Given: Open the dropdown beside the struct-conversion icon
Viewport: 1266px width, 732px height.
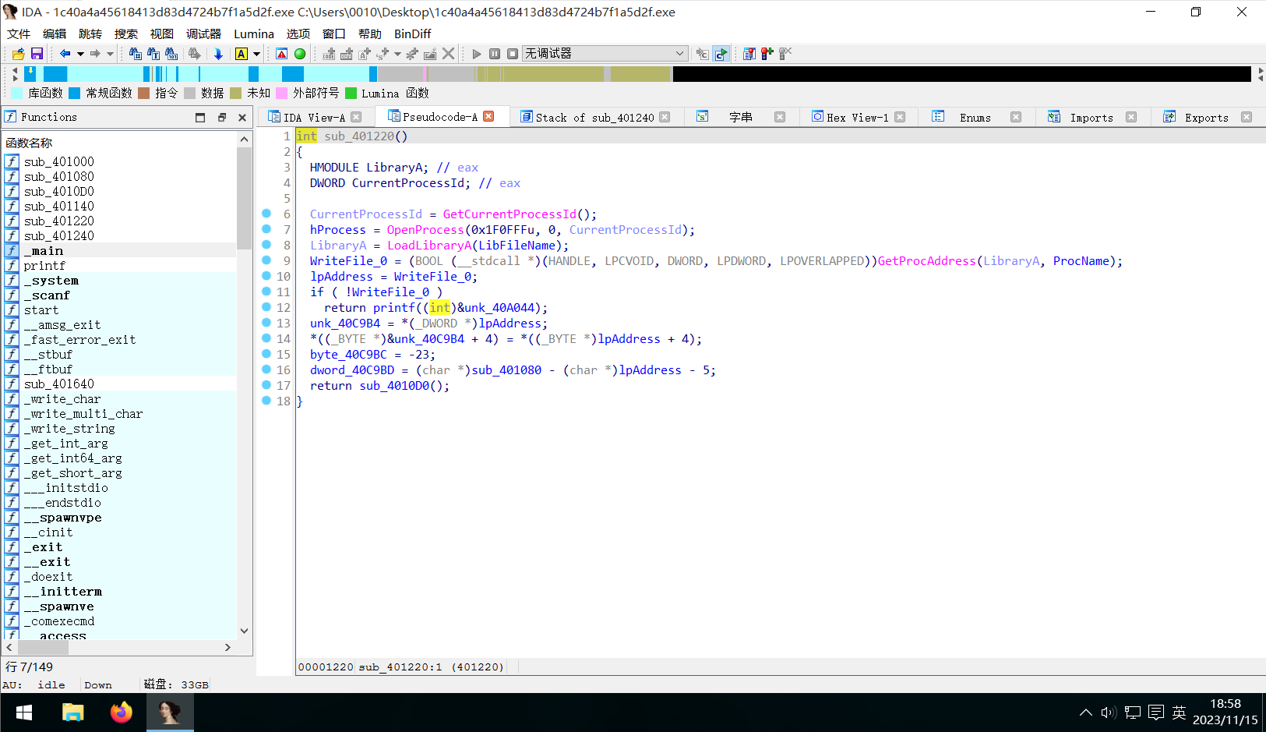Looking at the screenshot, I should pos(397,54).
